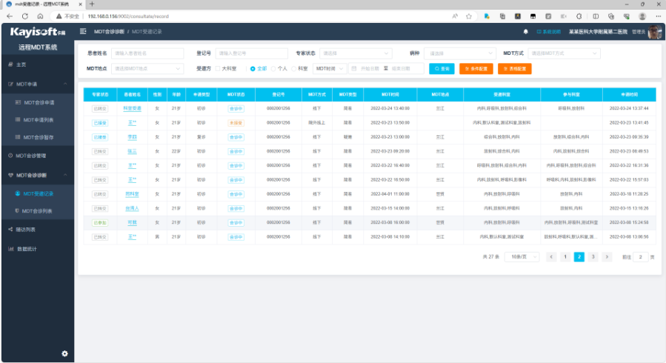Select the 个人 radio button
This screenshot has height=363, width=666.
273,68
